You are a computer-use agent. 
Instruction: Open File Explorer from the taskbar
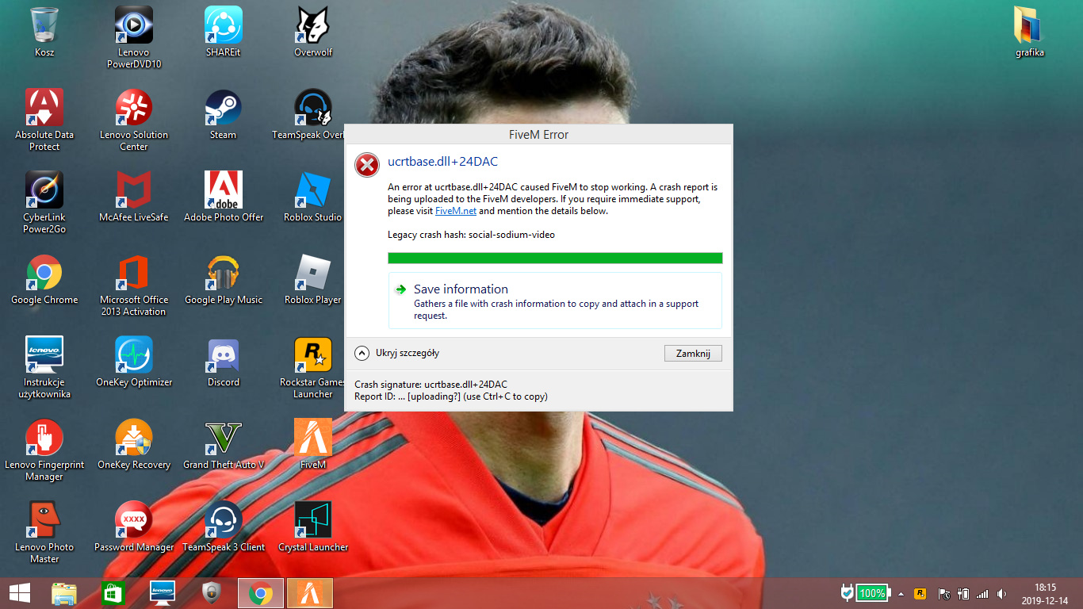tap(64, 593)
